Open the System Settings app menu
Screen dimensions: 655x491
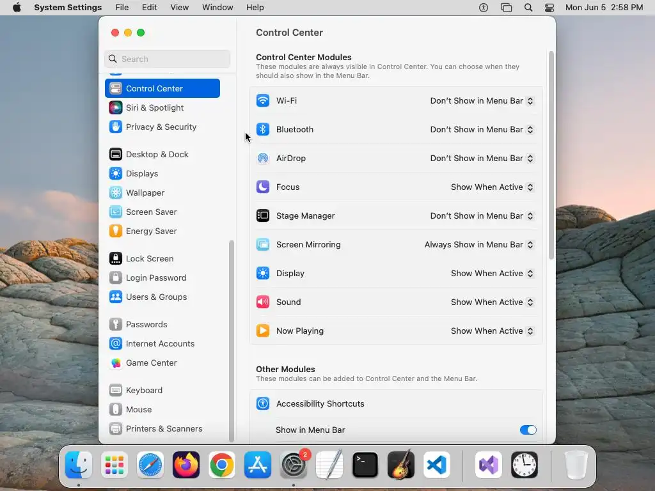(68, 8)
